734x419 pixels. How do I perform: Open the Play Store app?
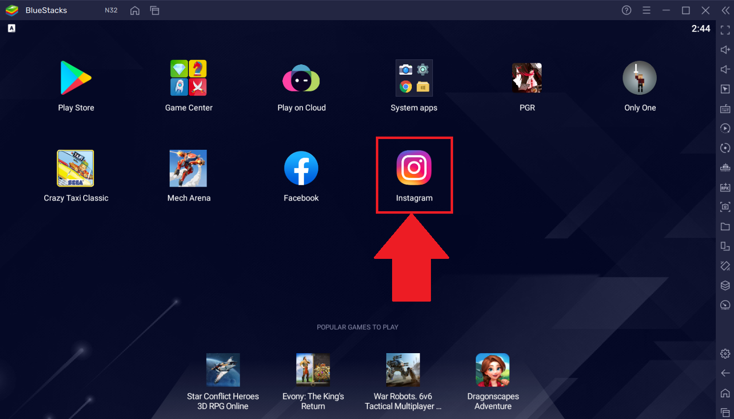tap(76, 78)
